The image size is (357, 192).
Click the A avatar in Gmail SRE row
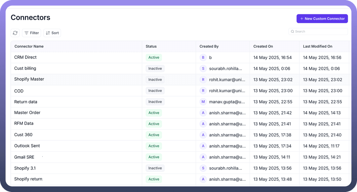[x=203, y=157]
